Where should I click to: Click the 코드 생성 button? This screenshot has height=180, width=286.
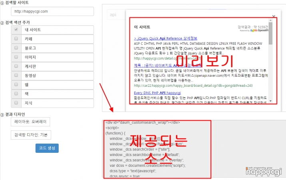[47, 148]
